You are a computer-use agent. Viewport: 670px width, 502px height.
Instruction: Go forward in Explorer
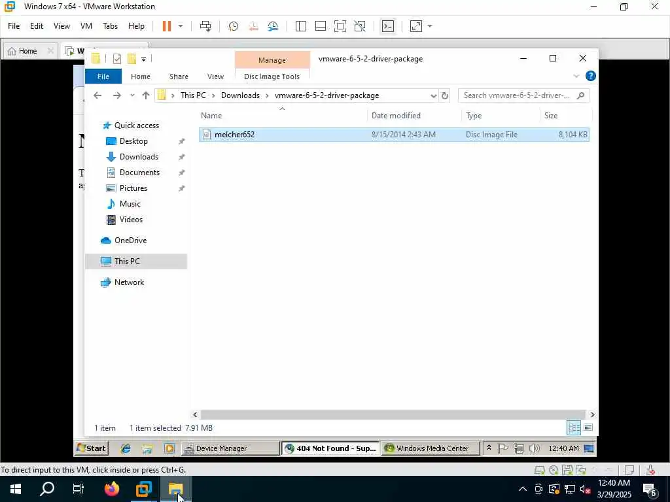pos(116,95)
